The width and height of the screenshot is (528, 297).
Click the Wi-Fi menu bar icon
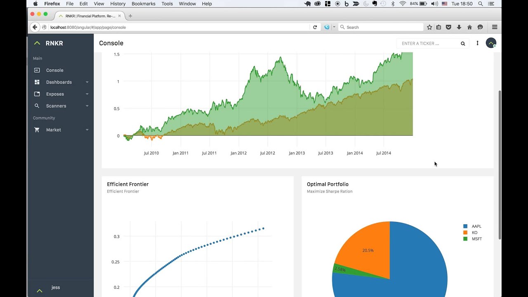403,4
